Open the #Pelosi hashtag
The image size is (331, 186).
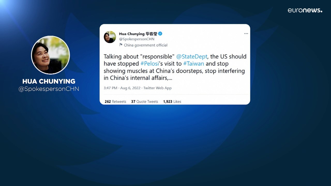[x=150, y=64]
